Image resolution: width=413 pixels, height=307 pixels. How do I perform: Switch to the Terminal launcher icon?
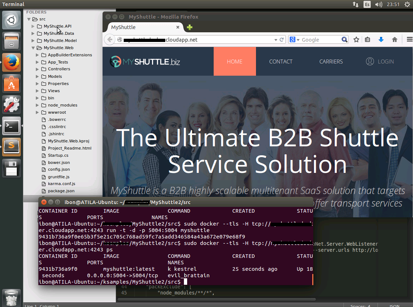click(x=11, y=126)
